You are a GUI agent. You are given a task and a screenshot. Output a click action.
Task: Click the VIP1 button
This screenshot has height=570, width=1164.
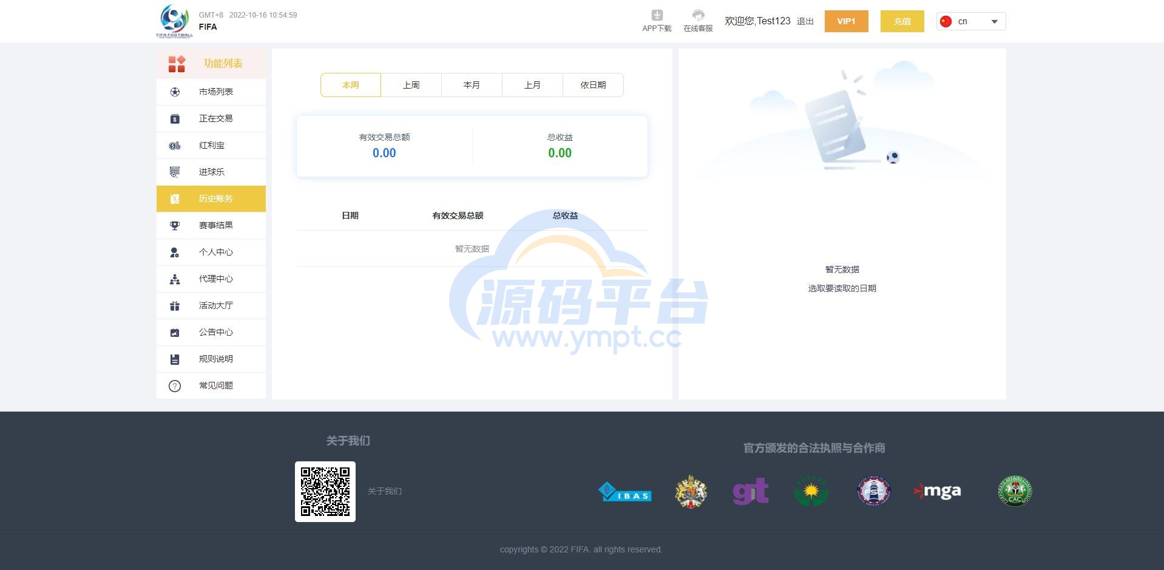click(846, 21)
